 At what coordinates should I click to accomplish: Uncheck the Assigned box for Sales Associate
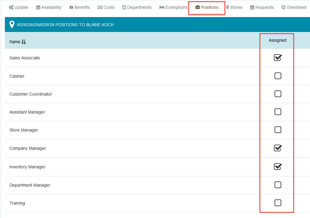point(277,58)
